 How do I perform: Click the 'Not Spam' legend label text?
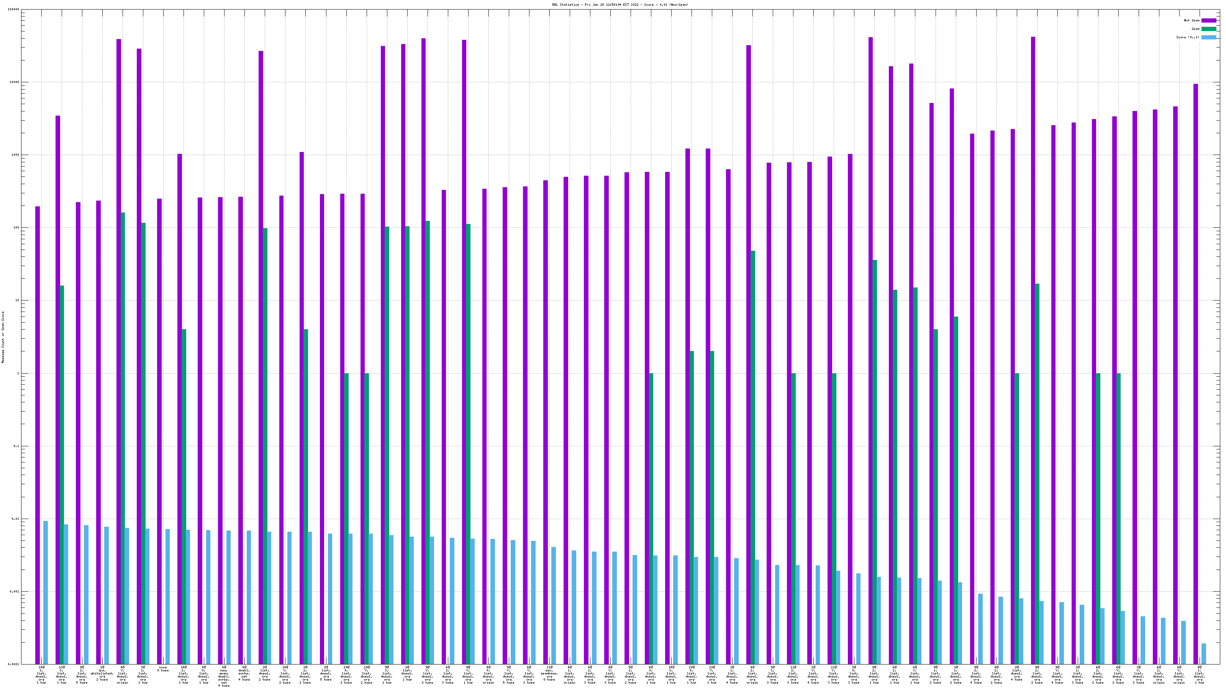click(1191, 20)
